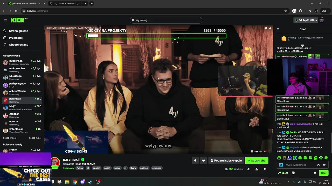Show hidden system tray icons
Image resolution: width=332 pixels, height=186 pixels.
[x=288, y=182]
